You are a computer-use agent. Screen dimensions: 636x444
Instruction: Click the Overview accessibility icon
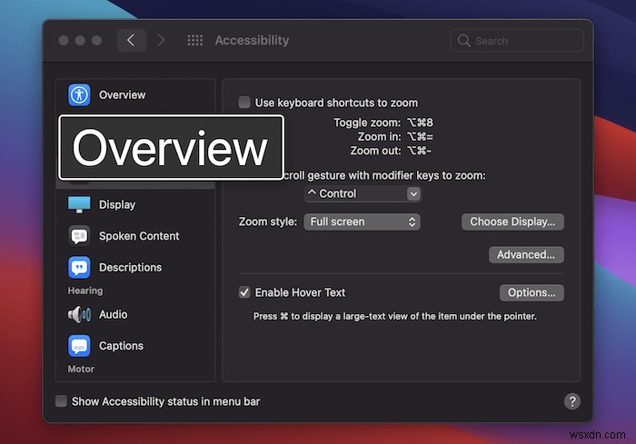pyautogui.click(x=79, y=94)
